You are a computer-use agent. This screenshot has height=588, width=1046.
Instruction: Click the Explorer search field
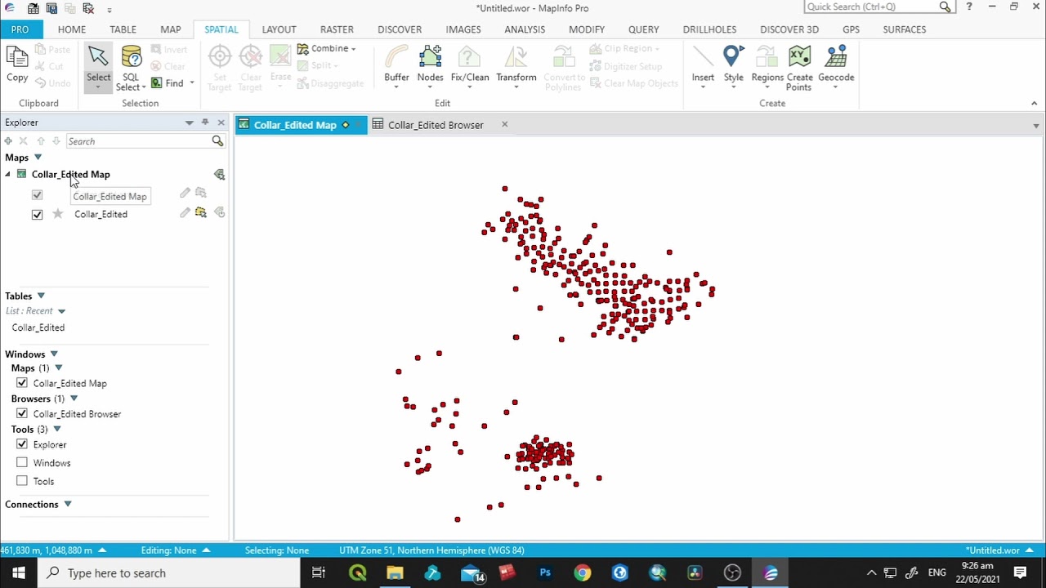pos(138,141)
